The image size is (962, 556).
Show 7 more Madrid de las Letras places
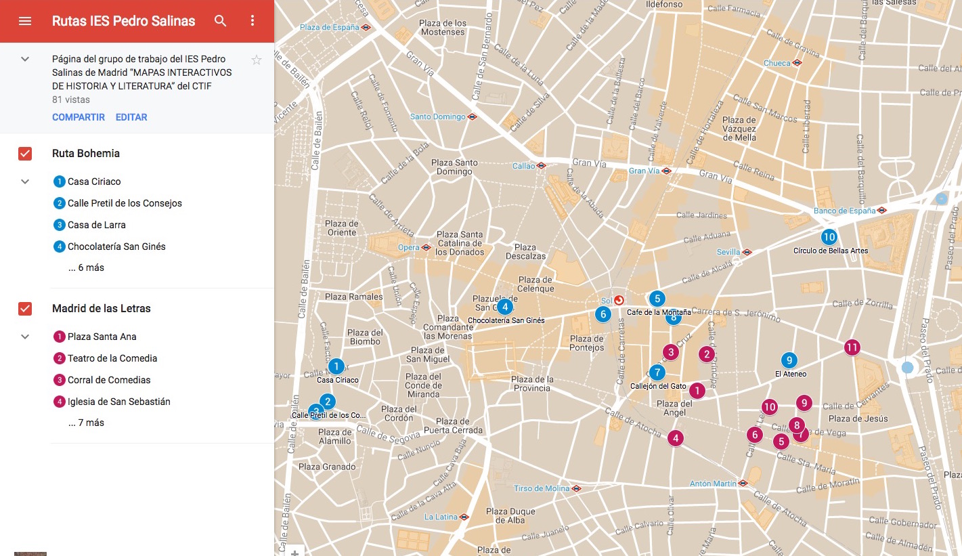(86, 423)
